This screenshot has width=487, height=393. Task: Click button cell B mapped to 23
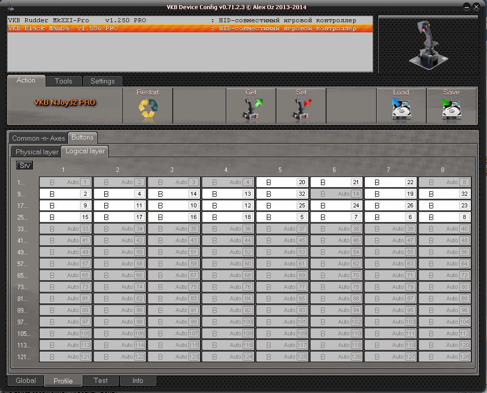tap(445, 205)
